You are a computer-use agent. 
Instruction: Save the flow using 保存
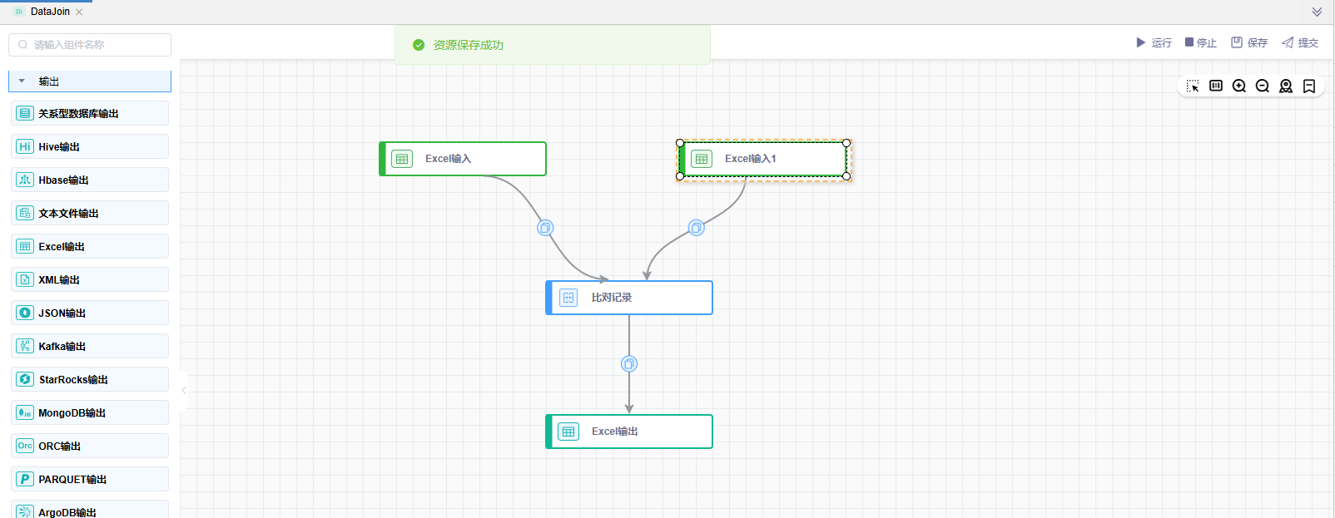click(x=1249, y=42)
